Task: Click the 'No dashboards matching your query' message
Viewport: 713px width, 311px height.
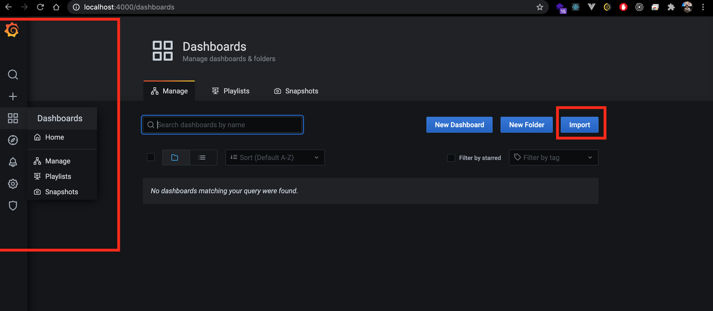Action: tap(224, 191)
